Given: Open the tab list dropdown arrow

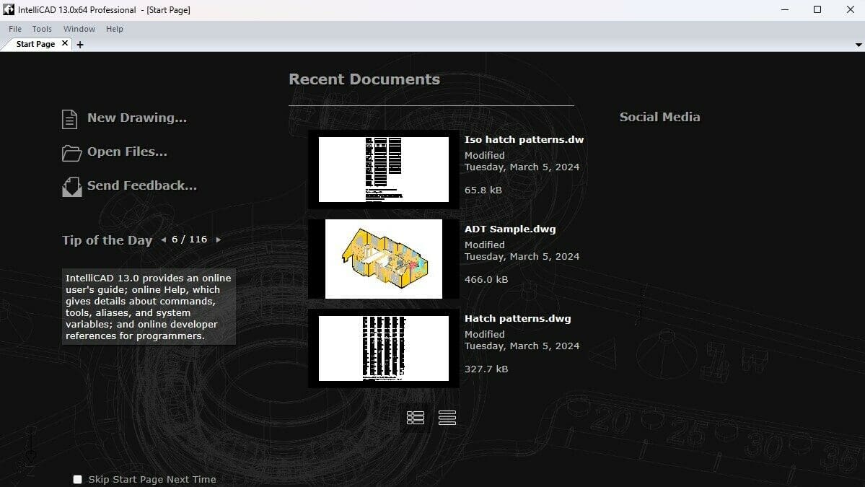Looking at the screenshot, I should (x=859, y=45).
